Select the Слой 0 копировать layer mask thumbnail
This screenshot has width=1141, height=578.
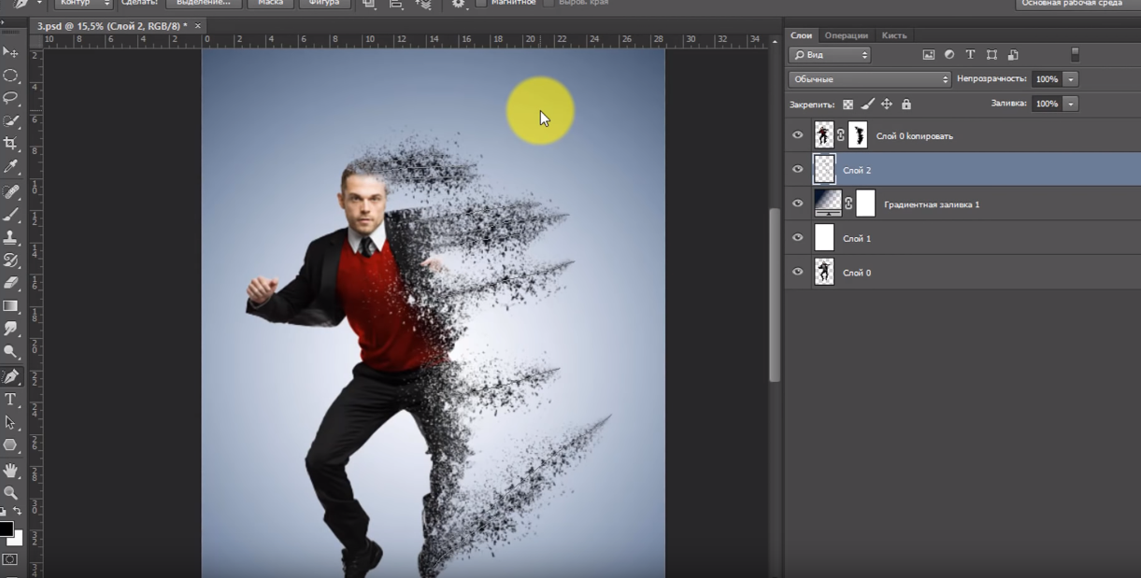click(x=858, y=135)
